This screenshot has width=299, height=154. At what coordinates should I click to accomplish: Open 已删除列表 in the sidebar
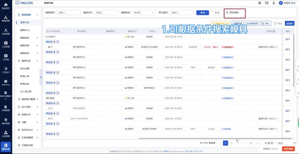pos(27,145)
